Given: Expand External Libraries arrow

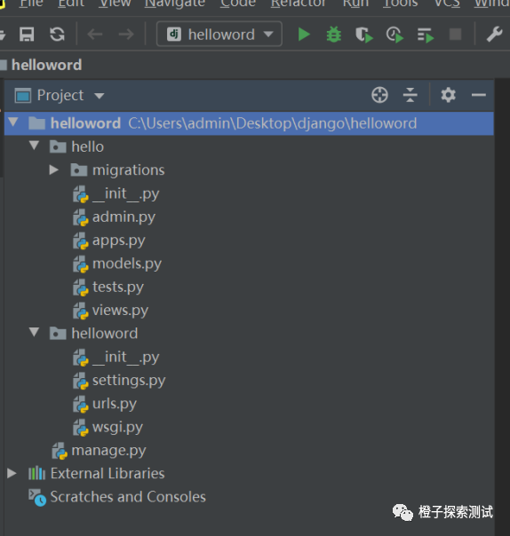Looking at the screenshot, I should [12, 473].
